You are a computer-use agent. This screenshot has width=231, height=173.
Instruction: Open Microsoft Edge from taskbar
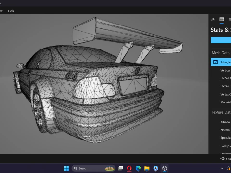[x=138, y=168]
